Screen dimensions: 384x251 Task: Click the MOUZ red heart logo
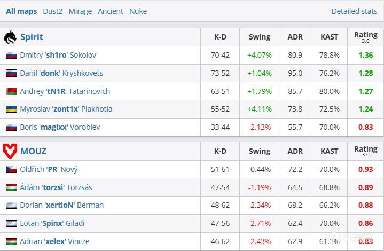click(10, 151)
